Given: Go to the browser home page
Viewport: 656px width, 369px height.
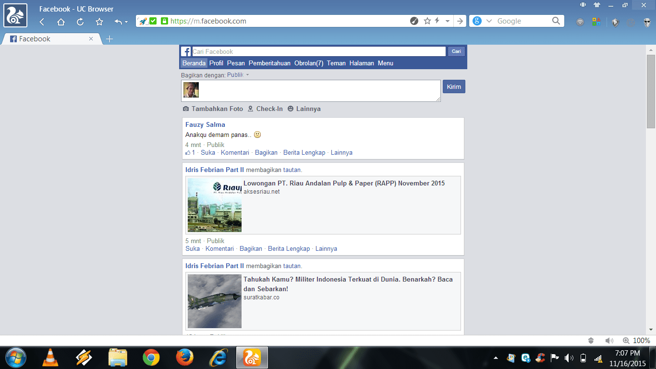Looking at the screenshot, I should [x=61, y=22].
